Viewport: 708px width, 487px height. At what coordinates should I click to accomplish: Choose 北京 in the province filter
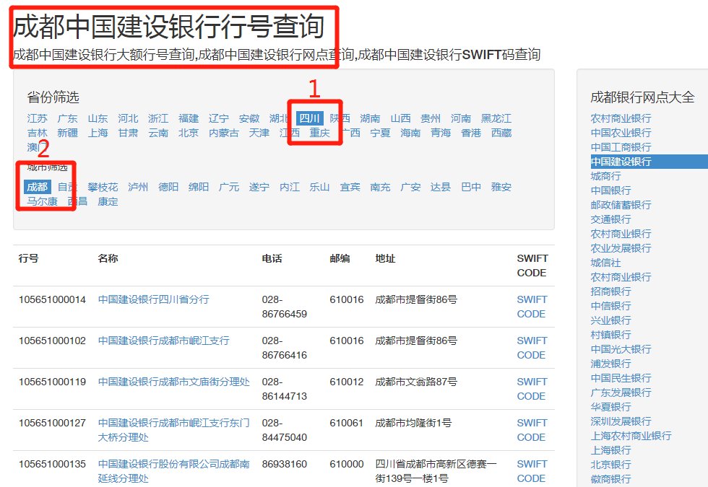(189, 133)
